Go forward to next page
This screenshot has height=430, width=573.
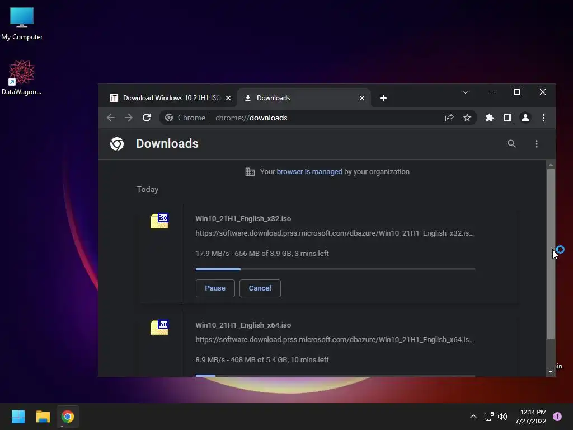(x=129, y=118)
